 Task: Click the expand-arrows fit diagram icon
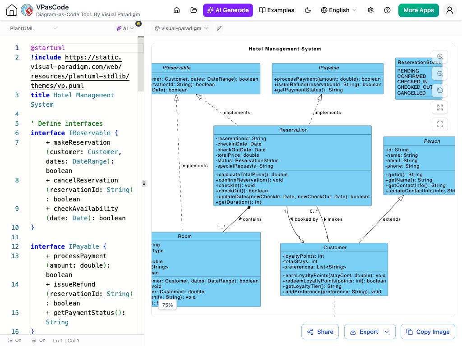click(x=440, y=107)
